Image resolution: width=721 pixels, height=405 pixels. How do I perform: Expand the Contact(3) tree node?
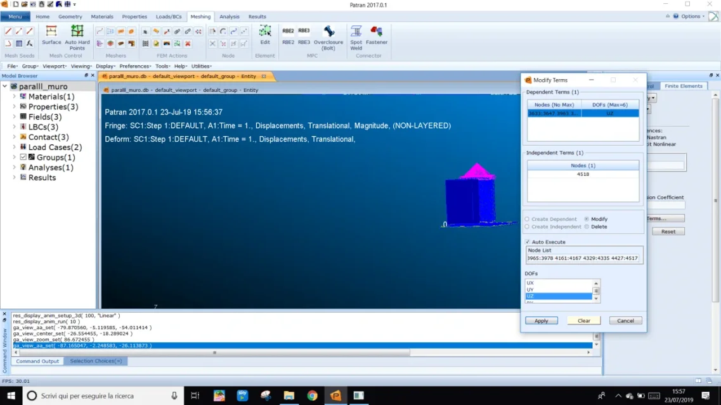14,137
